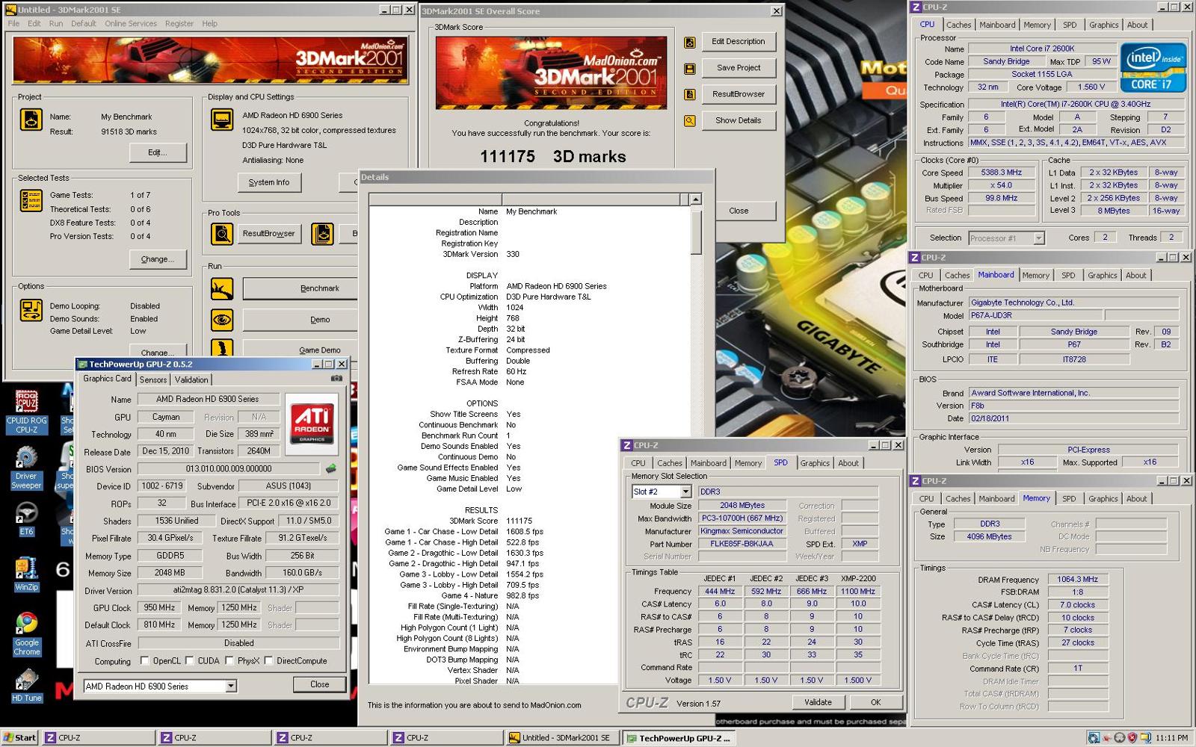Click the Close button in GPU-Z
Image resolution: width=1196 pixels, height=747 pixels.
pyautogui.click(x=319, y=684)
